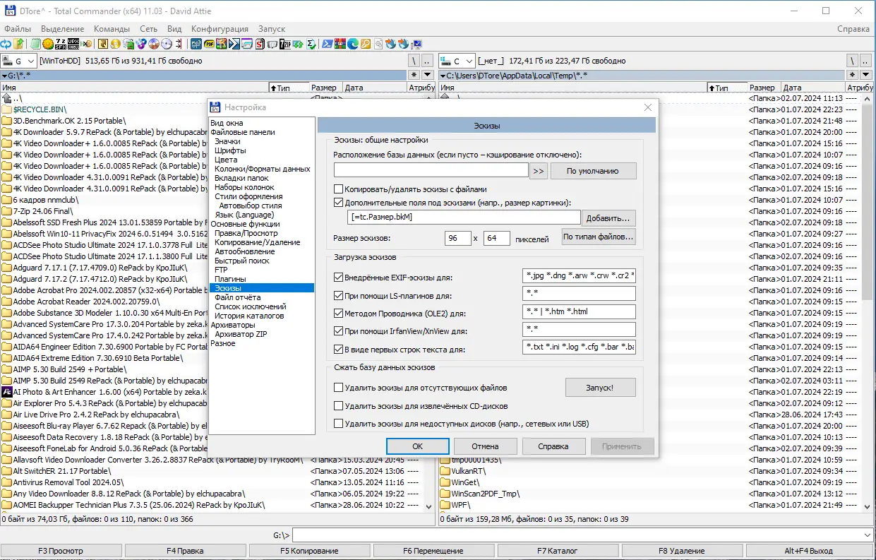Viewport: 876px width, 560px height.
Task: Uncheck 'Внедрённые EXIF-эскизы для' option
Action: tap(339, 278)
